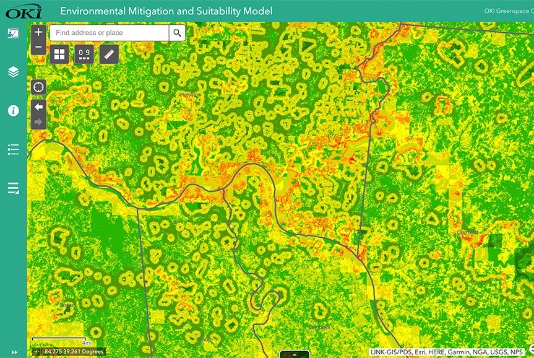Zoom in with the plus button
Image resolution: width=534 pixels, height=358 pixels.
pyautogui.click(x=38, y=32)
